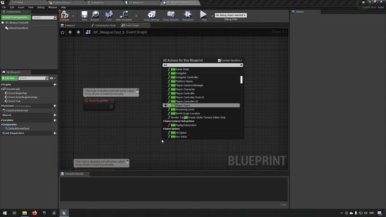Click the BP_WeaponTest breadcrumb link

tap(107, 32)
